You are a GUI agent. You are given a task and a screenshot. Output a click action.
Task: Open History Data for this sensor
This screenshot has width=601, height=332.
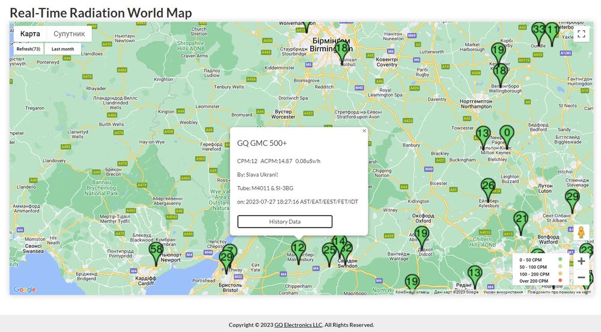pyautogui.click(x=285, y=222)
